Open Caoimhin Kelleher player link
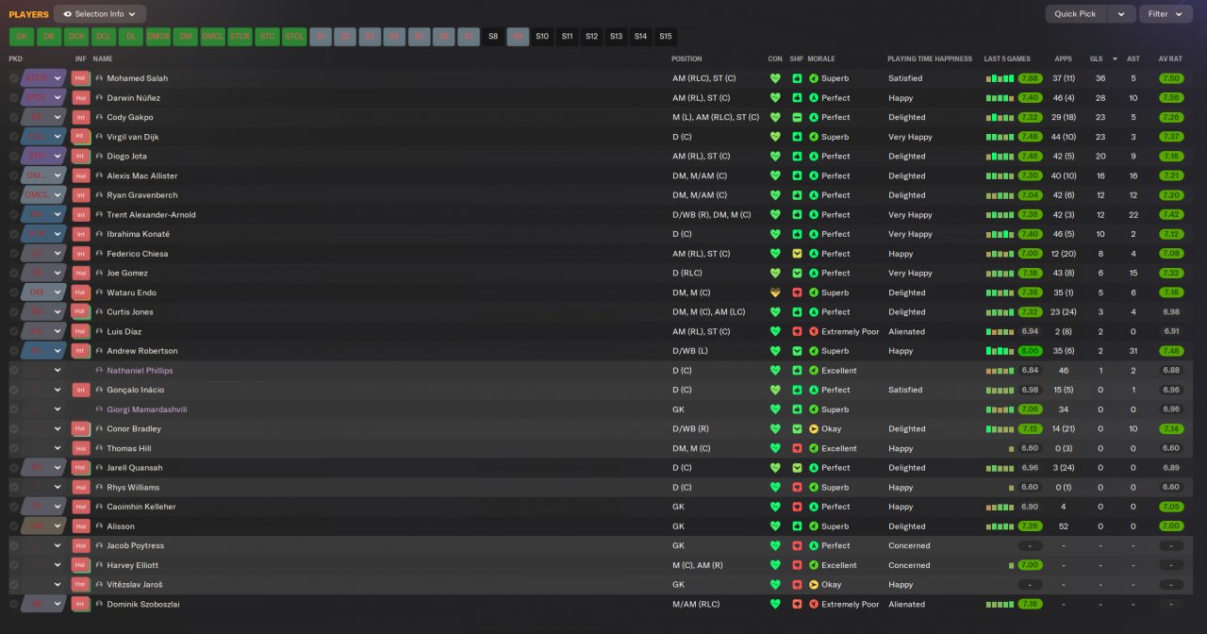Image resolution: width=1207 pixels, height=634 pixels. tap(141, 507)
